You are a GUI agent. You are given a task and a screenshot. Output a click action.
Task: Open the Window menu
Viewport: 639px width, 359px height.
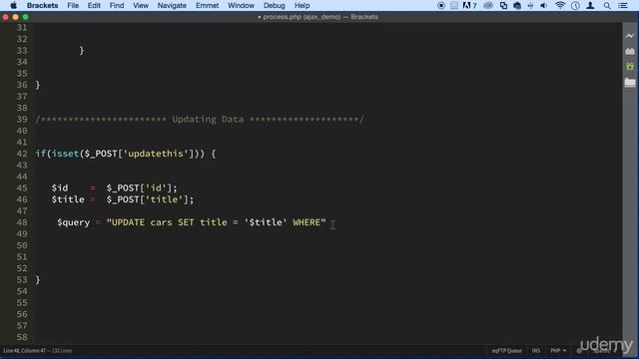(241, 5)
